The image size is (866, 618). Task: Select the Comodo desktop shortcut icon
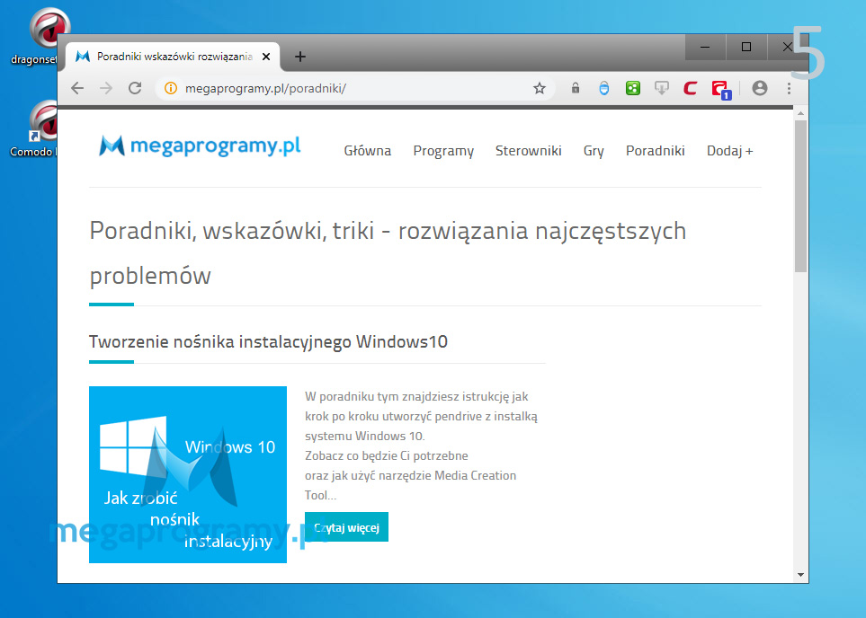(35, 129)
